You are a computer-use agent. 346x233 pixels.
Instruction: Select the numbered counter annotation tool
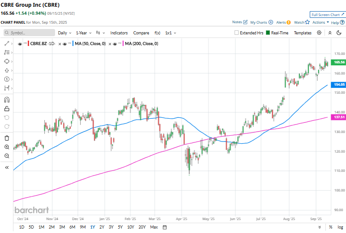7,79
